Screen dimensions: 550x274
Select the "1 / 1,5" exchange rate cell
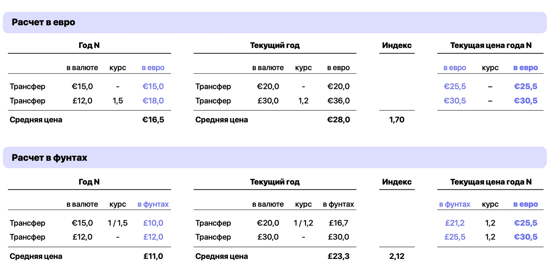click(x=118, y=223)
